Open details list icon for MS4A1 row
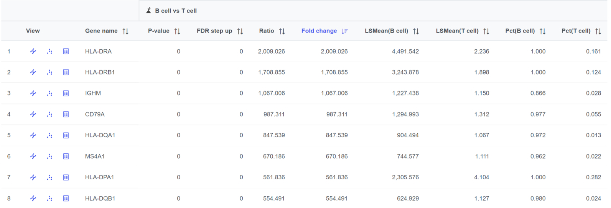The height and width of the screenshot is (208, 611). (66, 156)
